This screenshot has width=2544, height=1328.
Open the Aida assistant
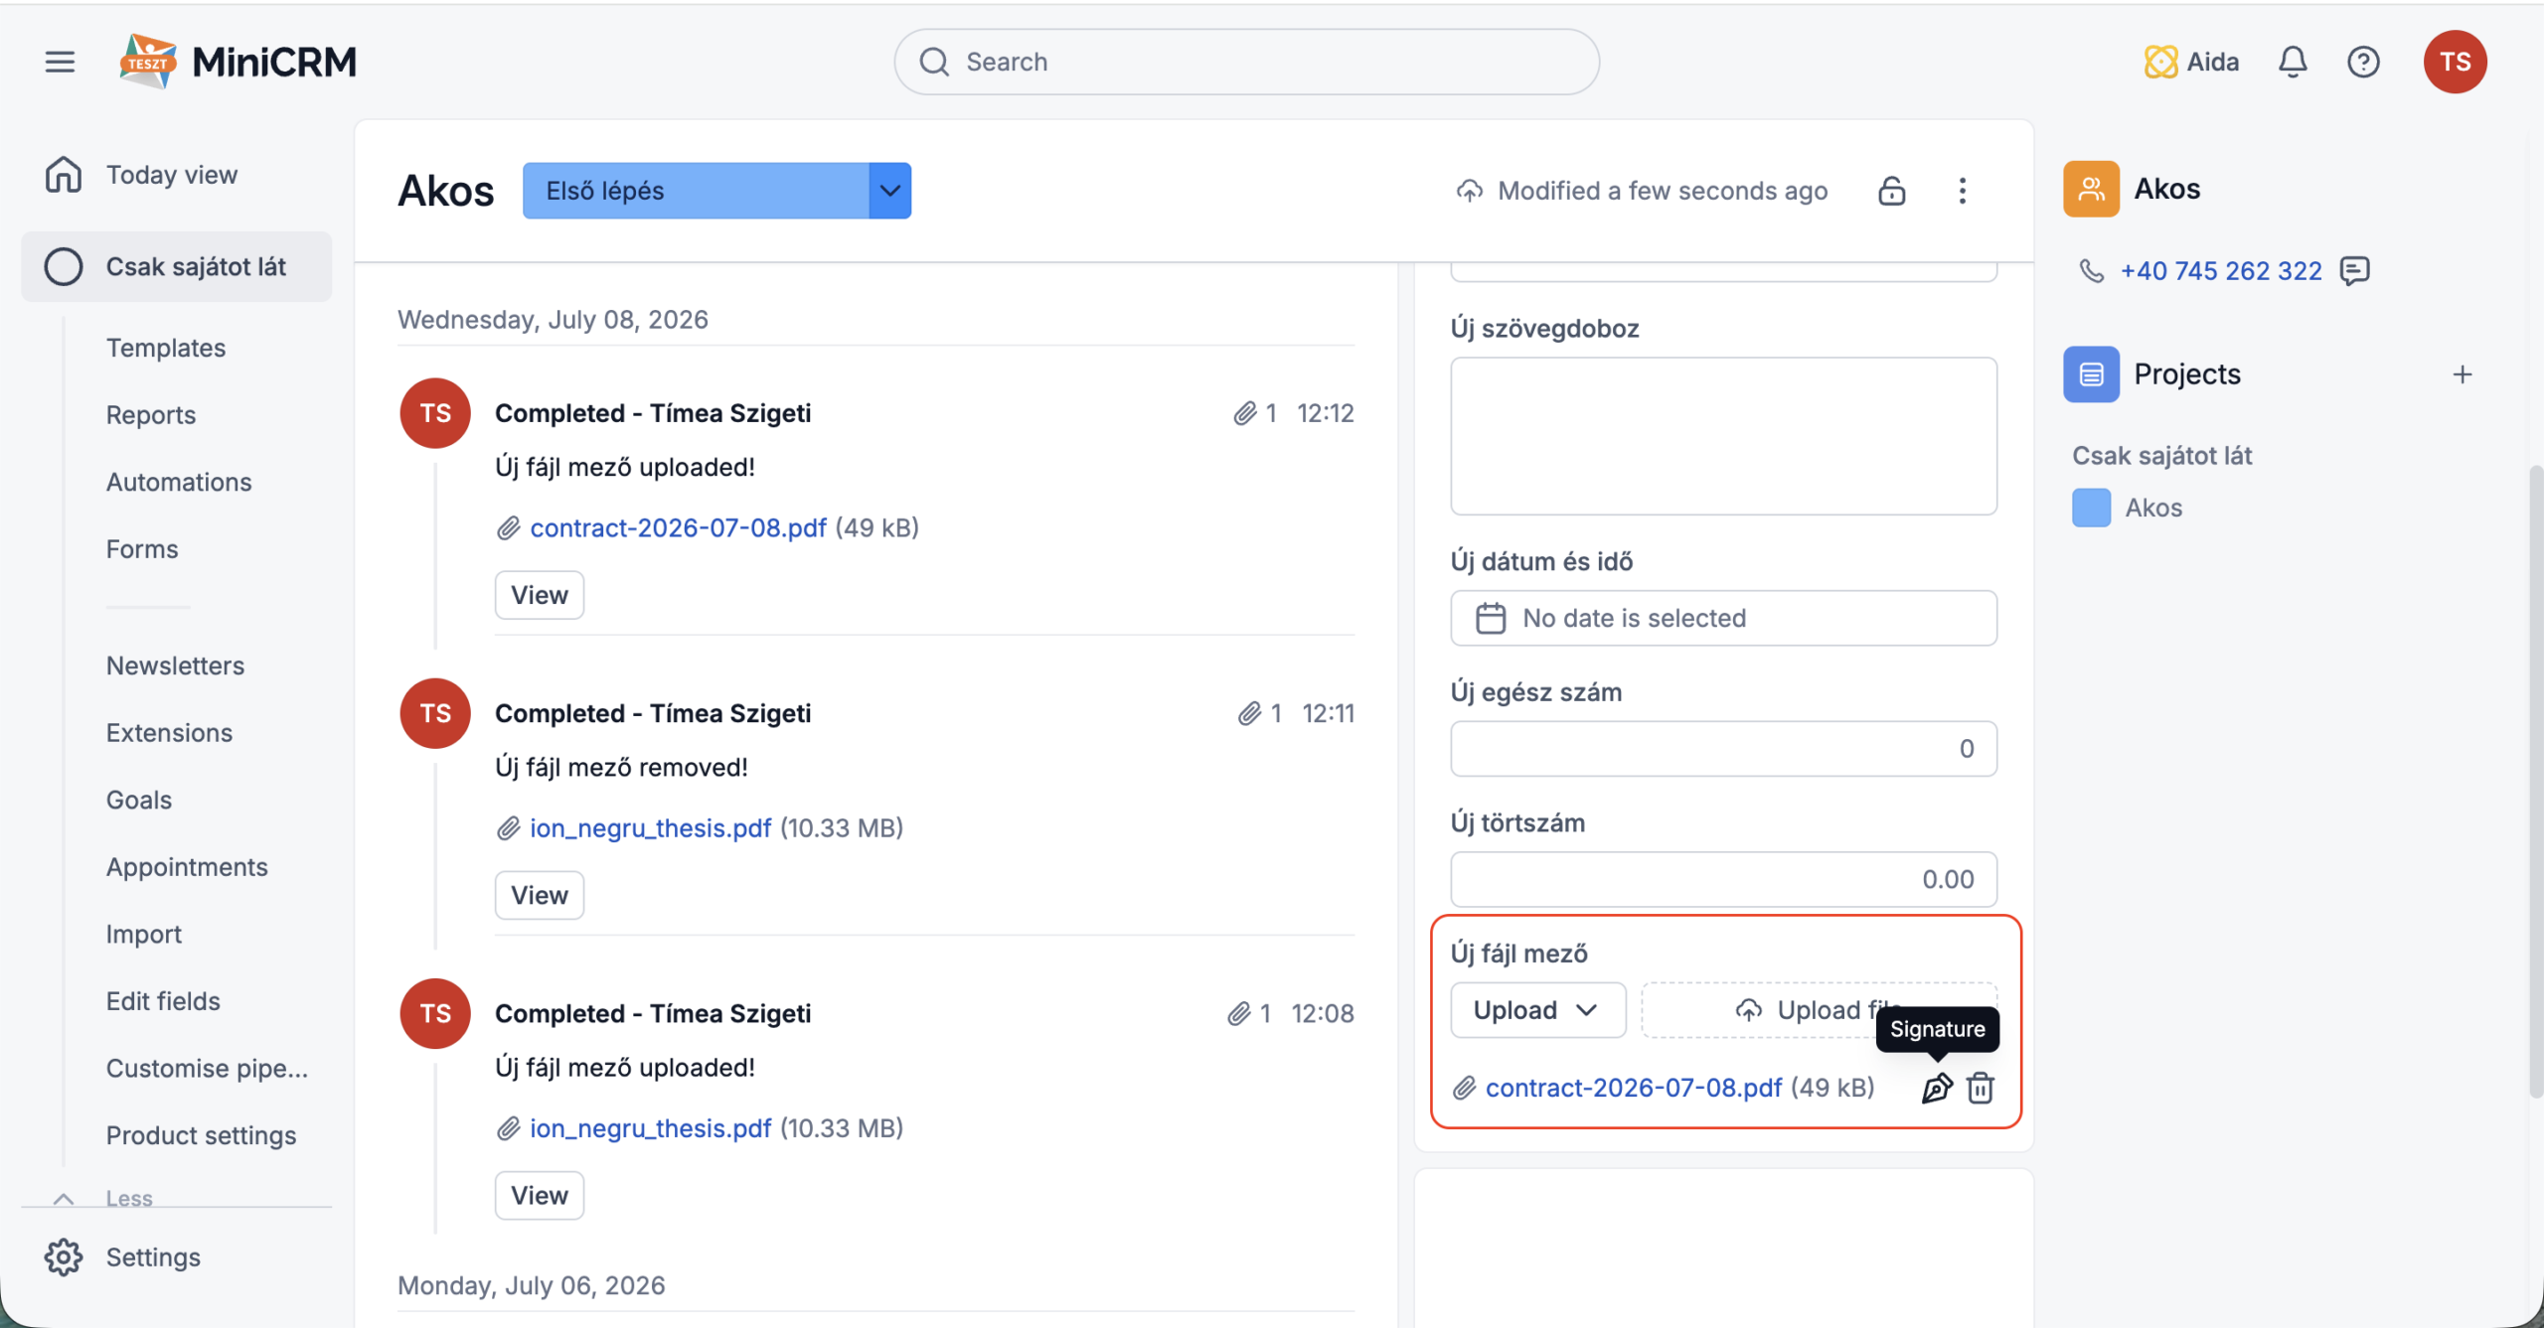[x=2191, y=62]
